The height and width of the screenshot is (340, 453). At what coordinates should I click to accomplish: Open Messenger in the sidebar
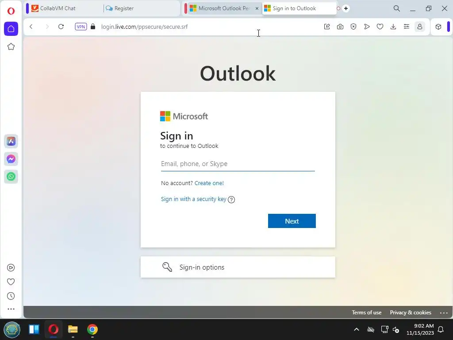click(11, 159)
